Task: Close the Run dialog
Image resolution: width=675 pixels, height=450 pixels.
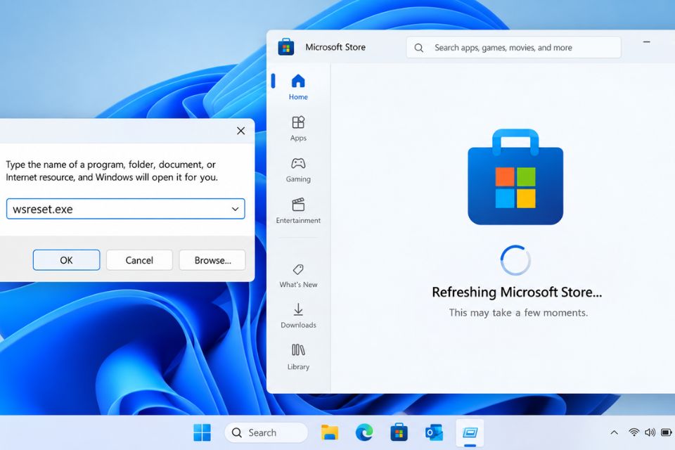Action: point(240,131)
